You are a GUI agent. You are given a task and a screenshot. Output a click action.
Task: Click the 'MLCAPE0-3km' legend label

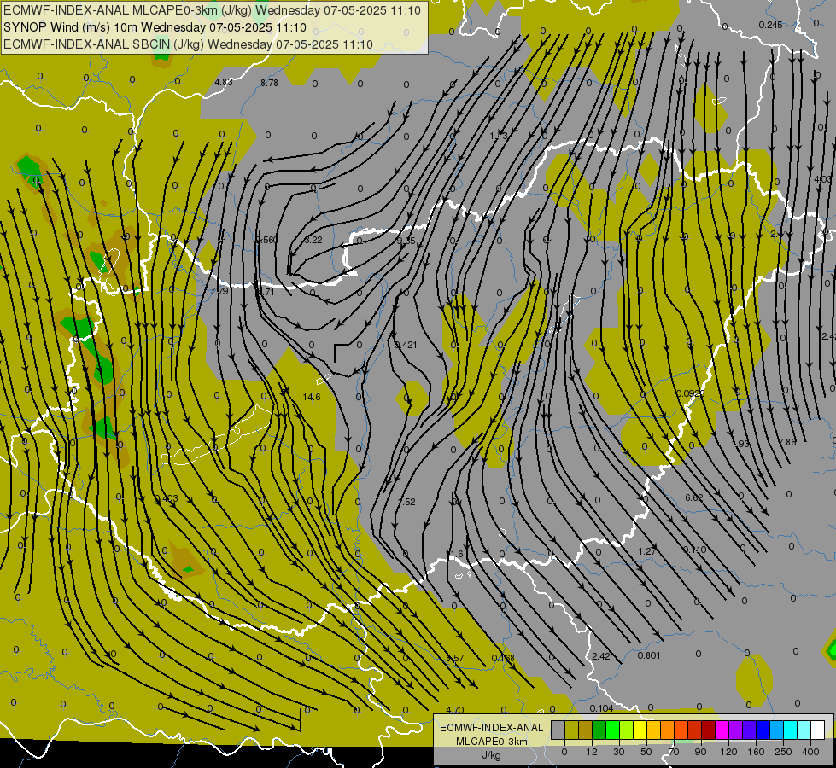[492, 742]
